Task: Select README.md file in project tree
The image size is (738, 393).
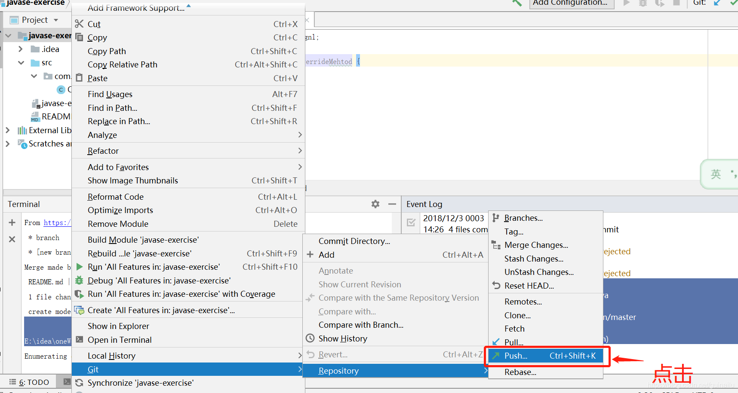Action: coord(51,116)
